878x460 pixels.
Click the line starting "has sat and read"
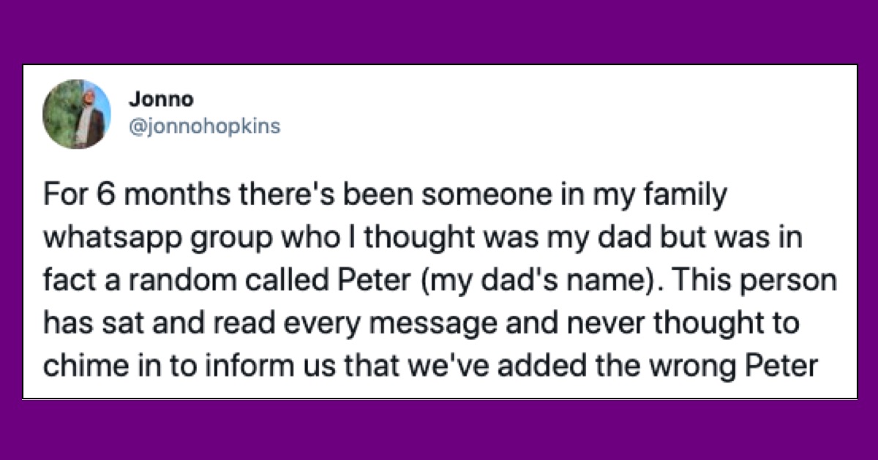click(410, 324)
